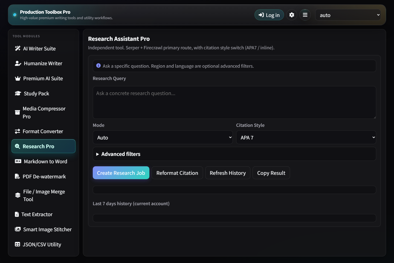This screenshot has width=394, height=263.
Task: Click the "Last 7 days history (current account)" label
Action: click(x=131, y=204)
